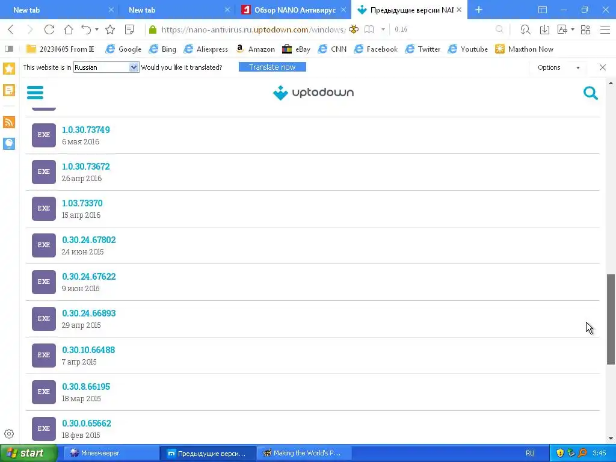This screenshot has width=616, height=462.
Task: Open the Maxthon main menu
Action: click(605, 29)
